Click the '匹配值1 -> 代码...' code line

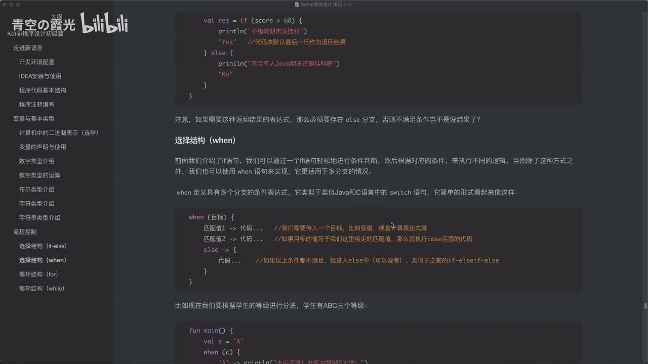233,228
